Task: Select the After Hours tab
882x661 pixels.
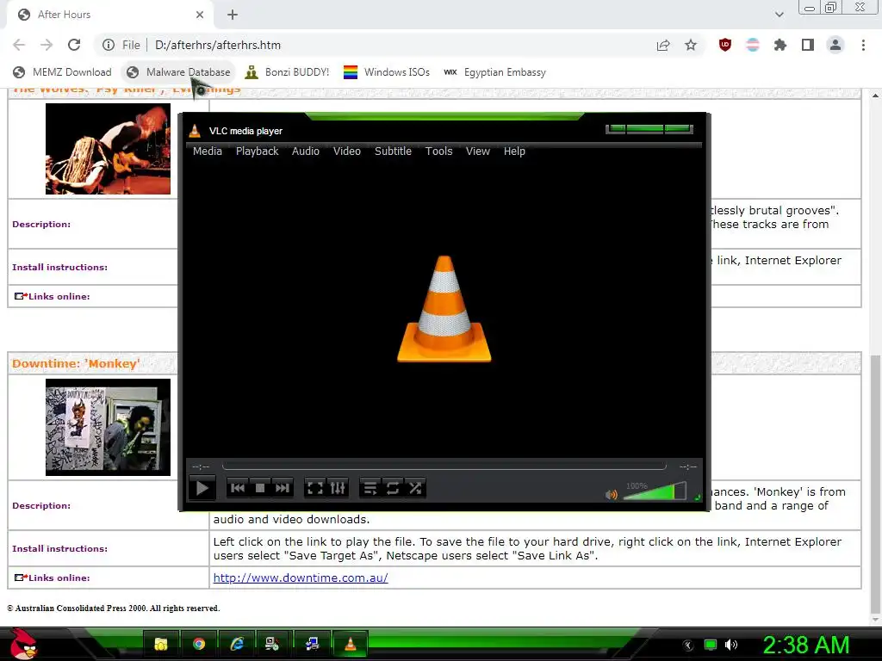Action: coord(109,15)
